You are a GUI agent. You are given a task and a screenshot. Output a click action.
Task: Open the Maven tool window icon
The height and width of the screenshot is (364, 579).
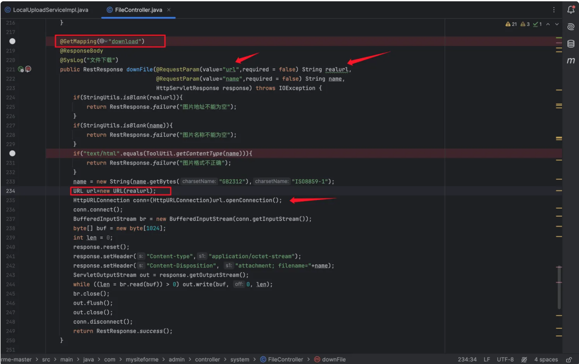(571, 61)
